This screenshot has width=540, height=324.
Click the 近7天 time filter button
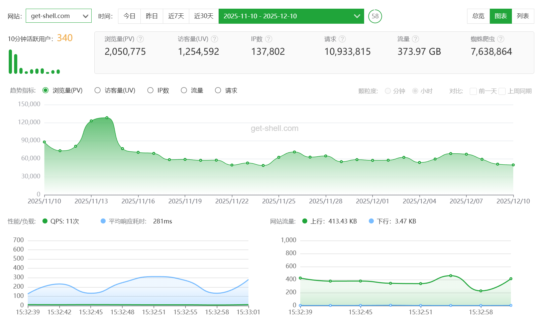tap(176, 16)
